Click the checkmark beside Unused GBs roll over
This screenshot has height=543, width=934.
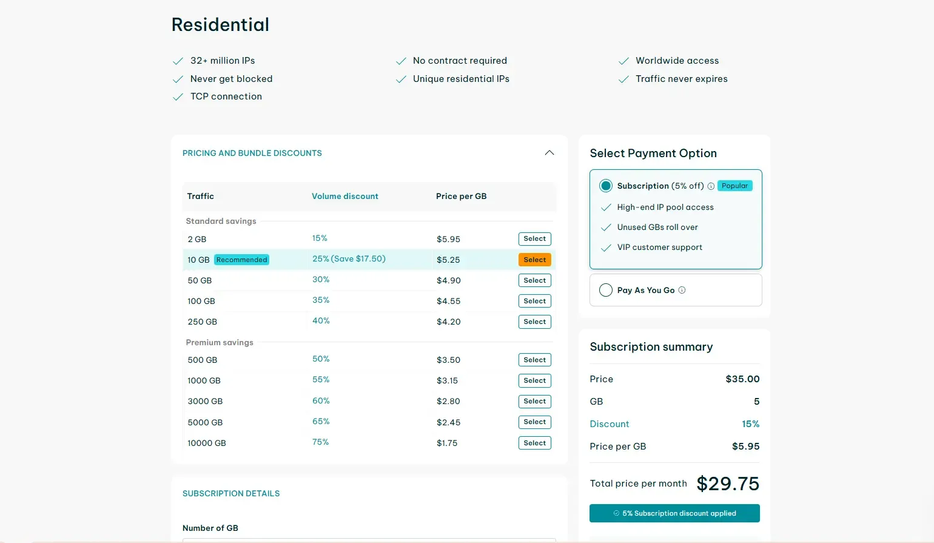pos(605,228)
